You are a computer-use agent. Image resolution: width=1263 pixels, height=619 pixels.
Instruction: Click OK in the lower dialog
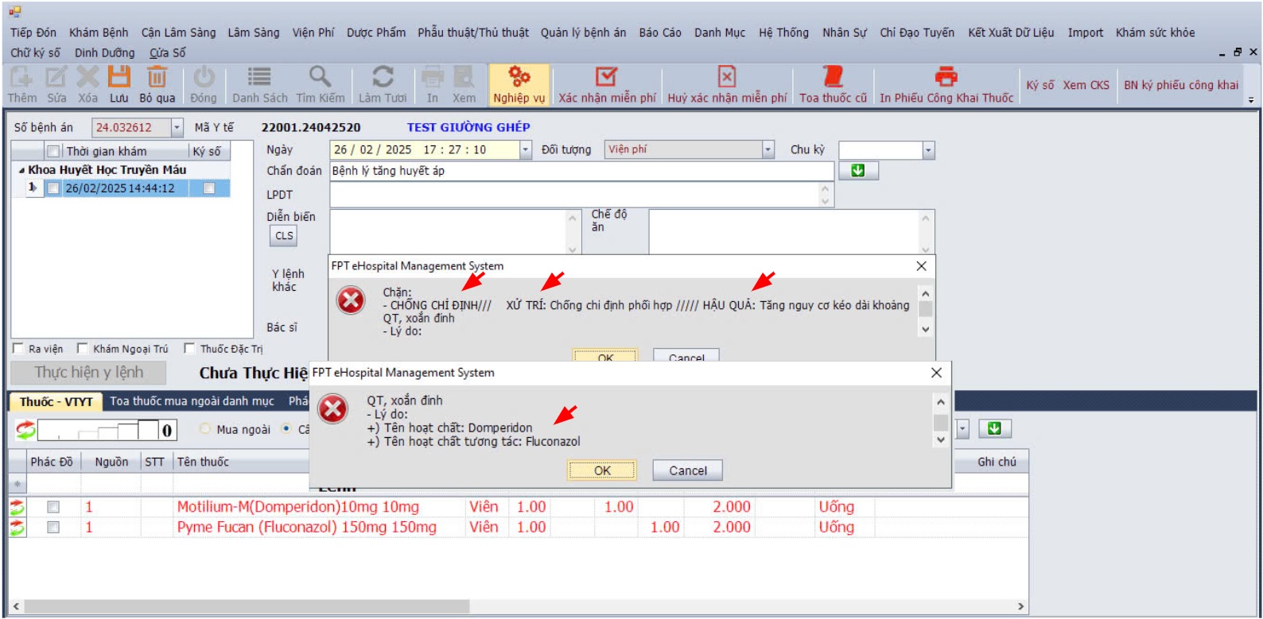tap(602, 470)
